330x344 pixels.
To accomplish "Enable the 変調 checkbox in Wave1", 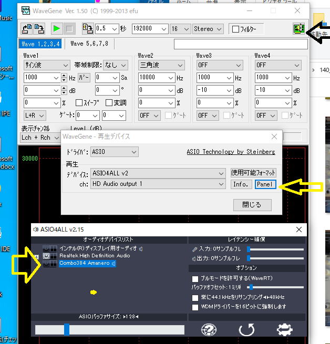I will pos(109,102).
